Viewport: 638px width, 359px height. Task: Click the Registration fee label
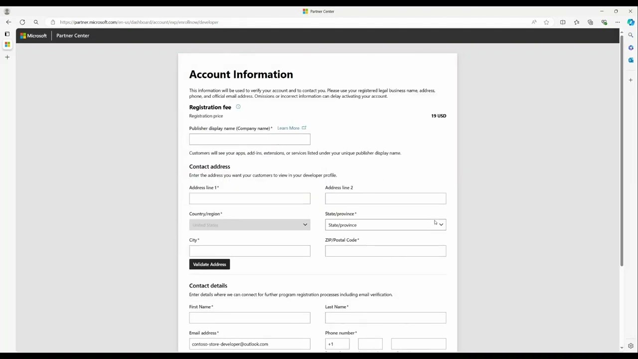coord(210,107)
